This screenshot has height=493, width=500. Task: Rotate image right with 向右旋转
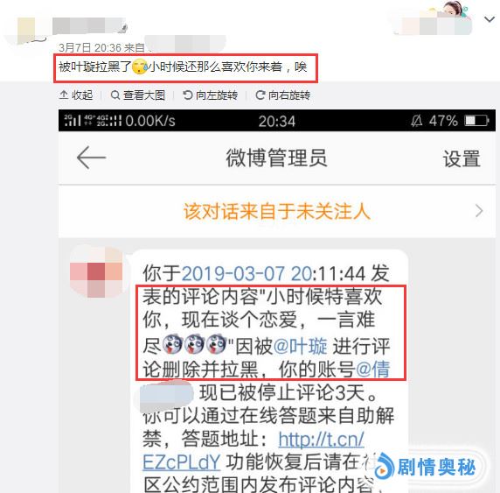coord(283,95)
